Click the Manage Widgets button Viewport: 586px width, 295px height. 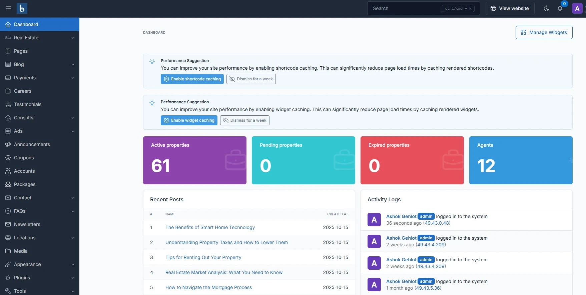[x=544, y=32]
